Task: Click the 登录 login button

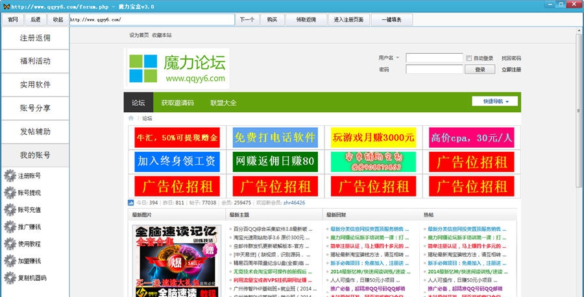Action: [x=480, y=69]
